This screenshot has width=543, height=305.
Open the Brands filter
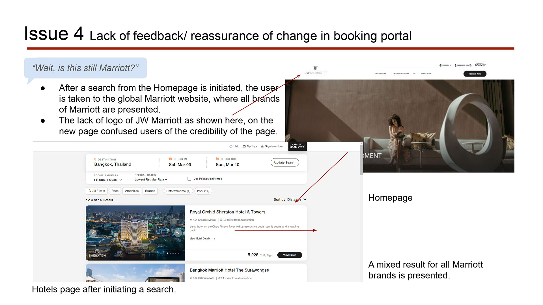pyautogui.click(x=150, y=191)
